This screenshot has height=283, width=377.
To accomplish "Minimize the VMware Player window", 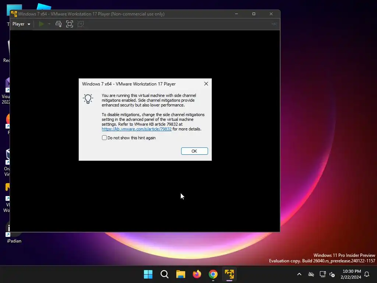I will coord(236,14).
